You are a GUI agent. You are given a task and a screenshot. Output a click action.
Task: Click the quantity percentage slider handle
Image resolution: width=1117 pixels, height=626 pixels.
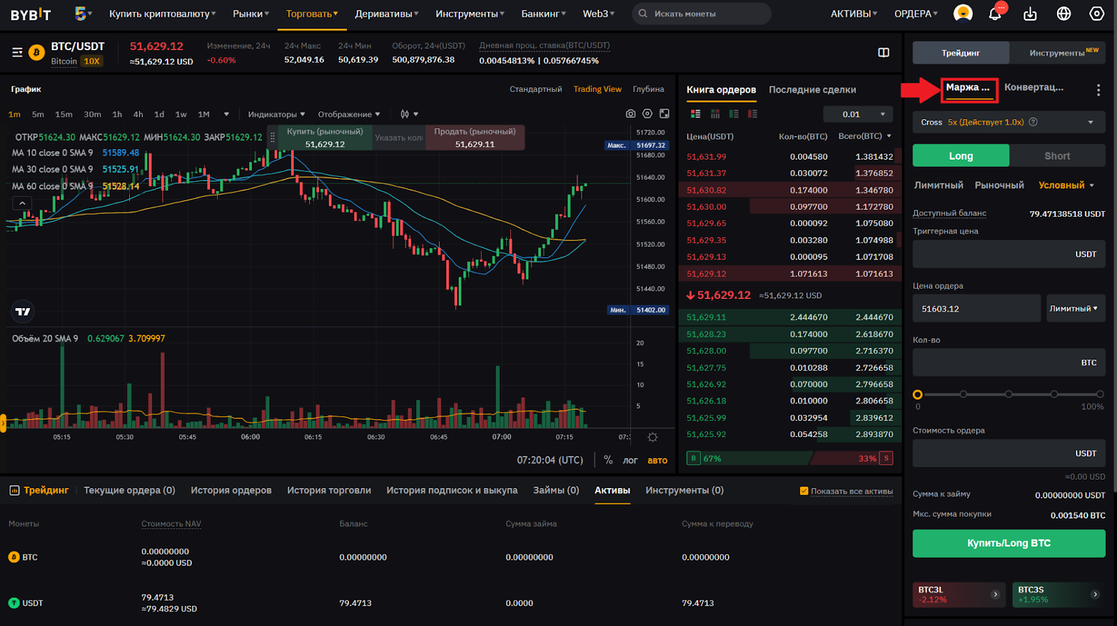click(x=918, y=395)
